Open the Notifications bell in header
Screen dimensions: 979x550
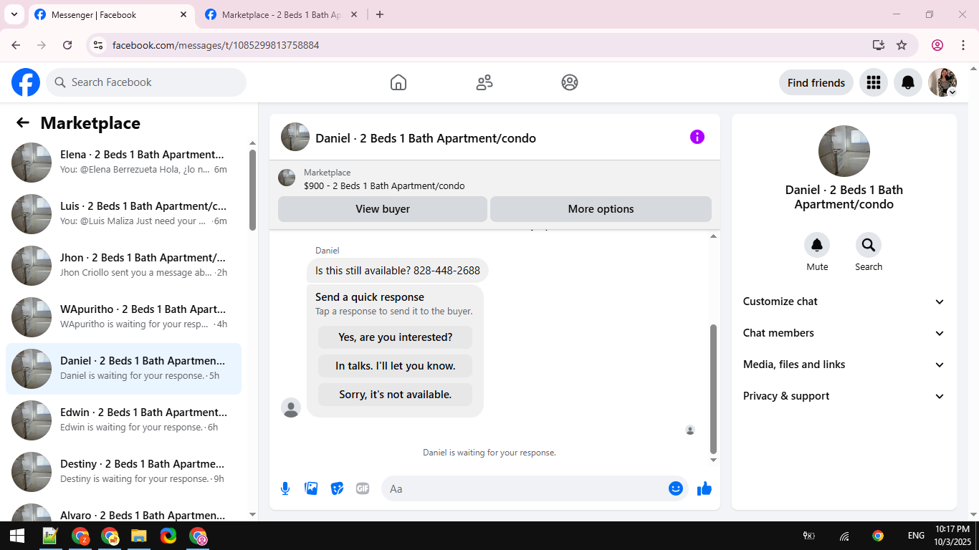[x=908, y=82]
